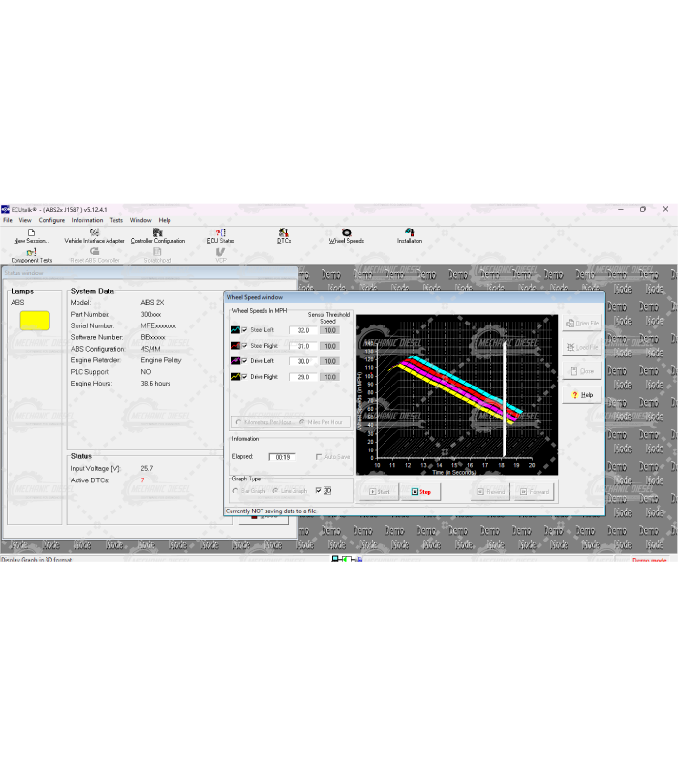
Task: Open the Configure menu
Action: click(51, 220)
